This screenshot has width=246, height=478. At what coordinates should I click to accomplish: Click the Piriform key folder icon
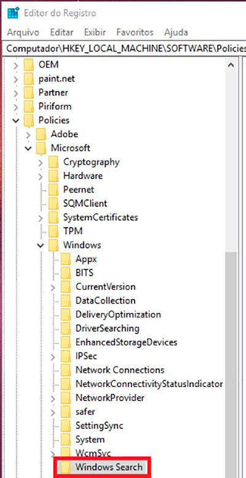(x=28, y=106)
